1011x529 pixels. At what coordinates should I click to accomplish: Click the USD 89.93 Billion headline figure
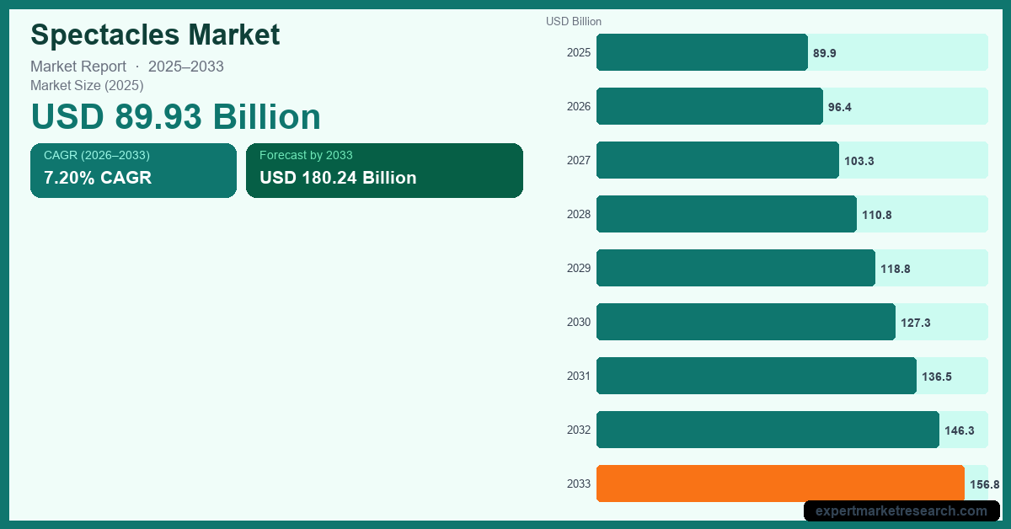[176, 117]
